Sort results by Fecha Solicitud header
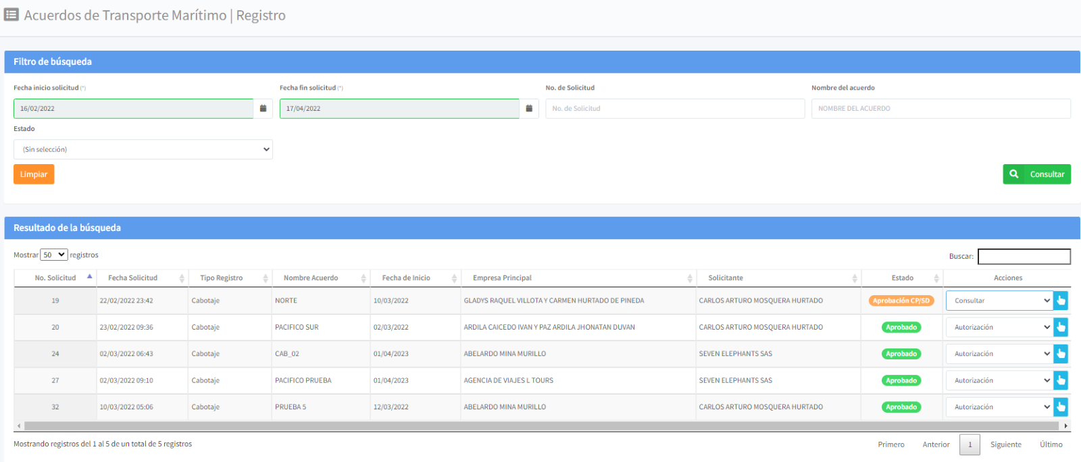 pyautogui.click(x=133, y=278)
